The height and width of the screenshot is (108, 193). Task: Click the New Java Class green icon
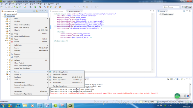point(50,7)
